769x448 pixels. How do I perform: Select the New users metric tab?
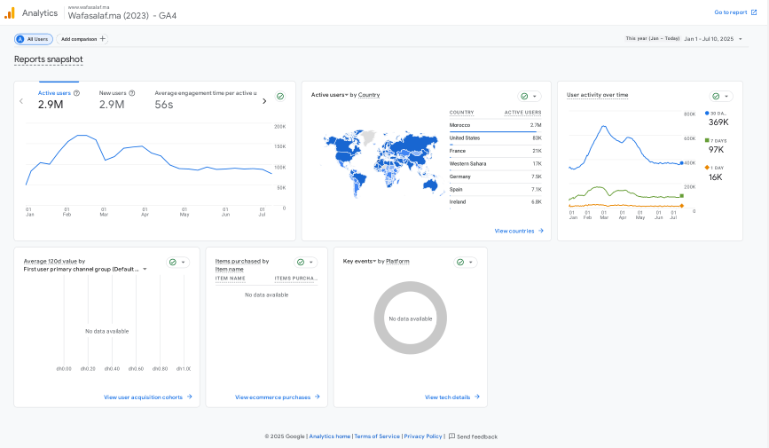[117, 99]
